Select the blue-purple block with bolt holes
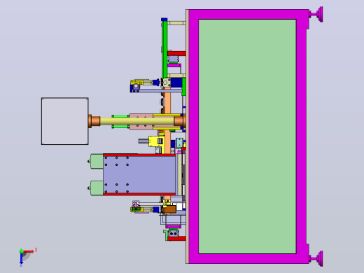364x273 pixels. (x=139, y=174)
